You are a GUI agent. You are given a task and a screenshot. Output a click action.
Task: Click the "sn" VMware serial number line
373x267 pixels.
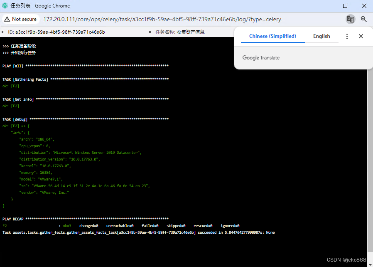tap(84, 186)
